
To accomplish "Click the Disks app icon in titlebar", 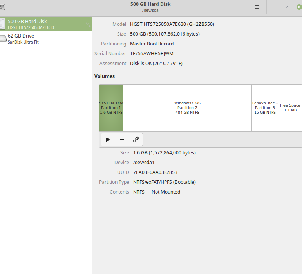I will (2, 7).
